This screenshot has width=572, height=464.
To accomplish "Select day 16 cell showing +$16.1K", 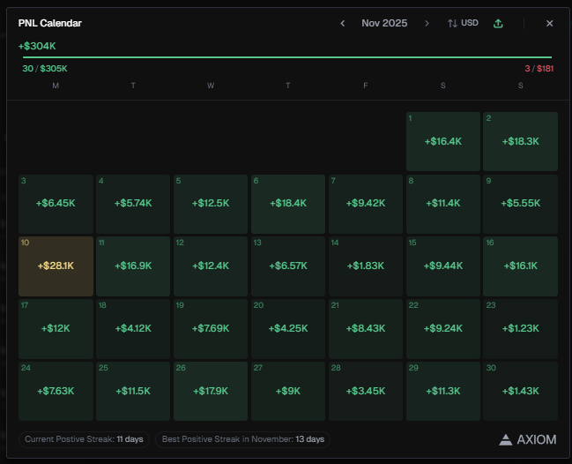I will point(520,266).
